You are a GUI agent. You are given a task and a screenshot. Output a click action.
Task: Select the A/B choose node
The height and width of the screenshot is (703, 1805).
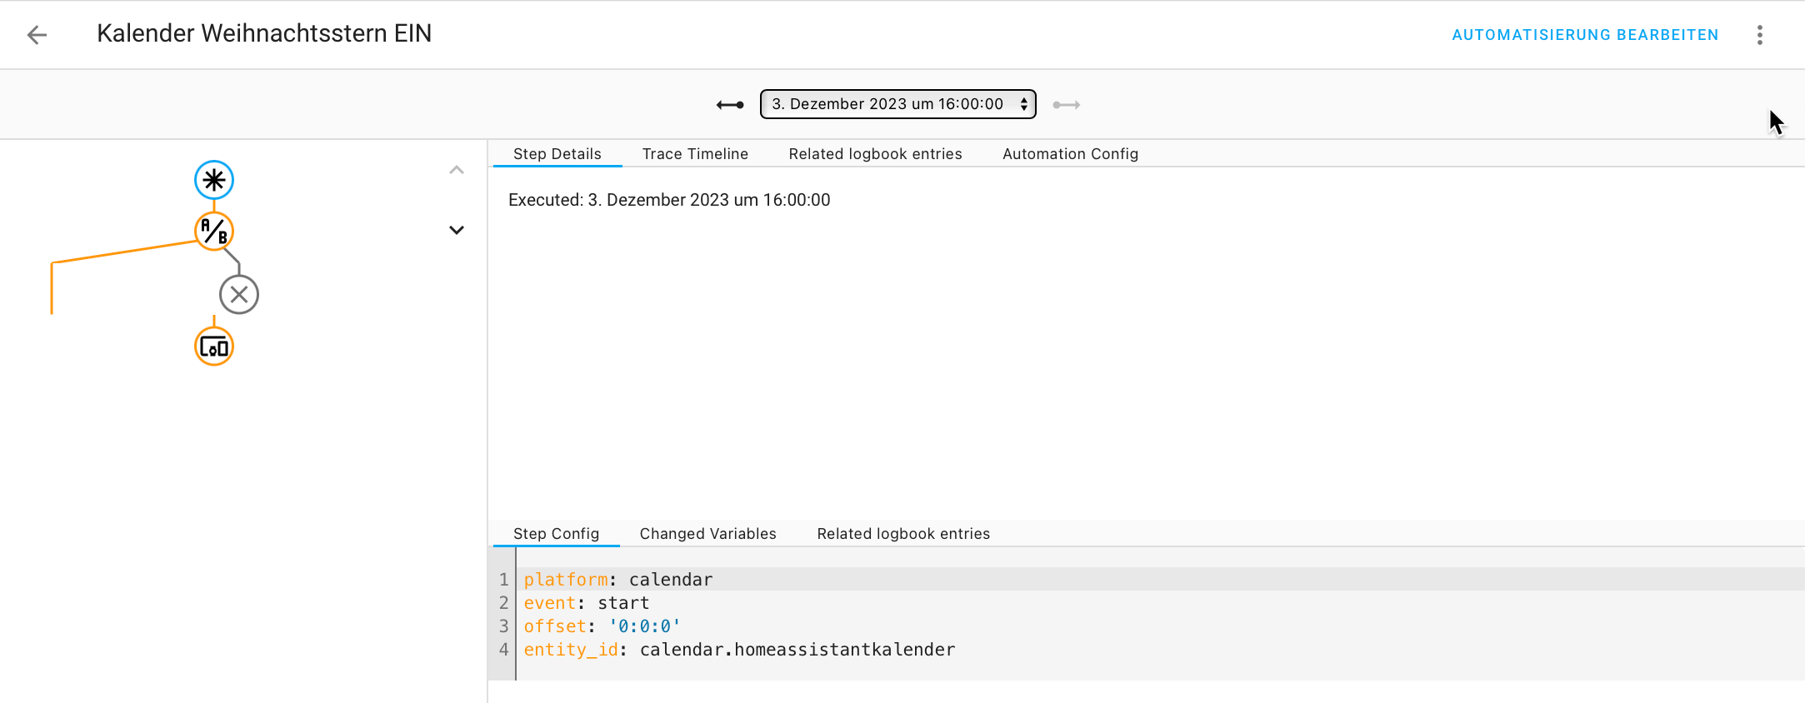[214, 232]
